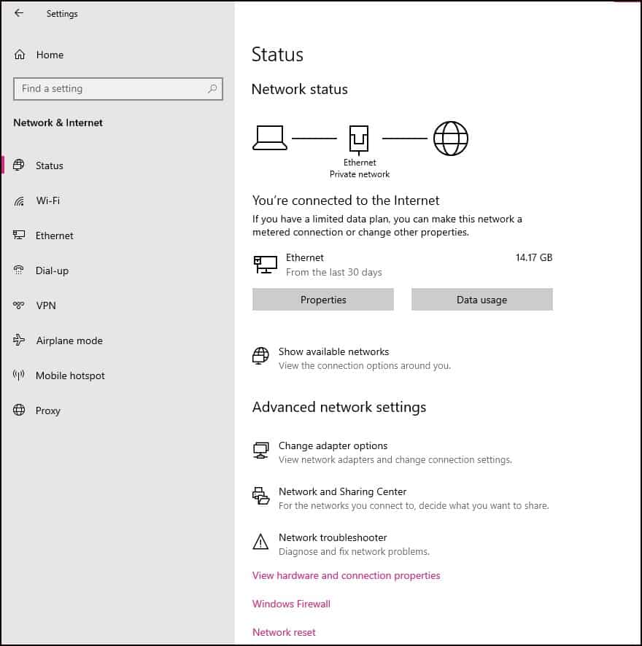Click the Airplane mode icon
Image resolution: width=642 pixels, height=646 pixels.
pyautogui.click(x=20, y=340)
